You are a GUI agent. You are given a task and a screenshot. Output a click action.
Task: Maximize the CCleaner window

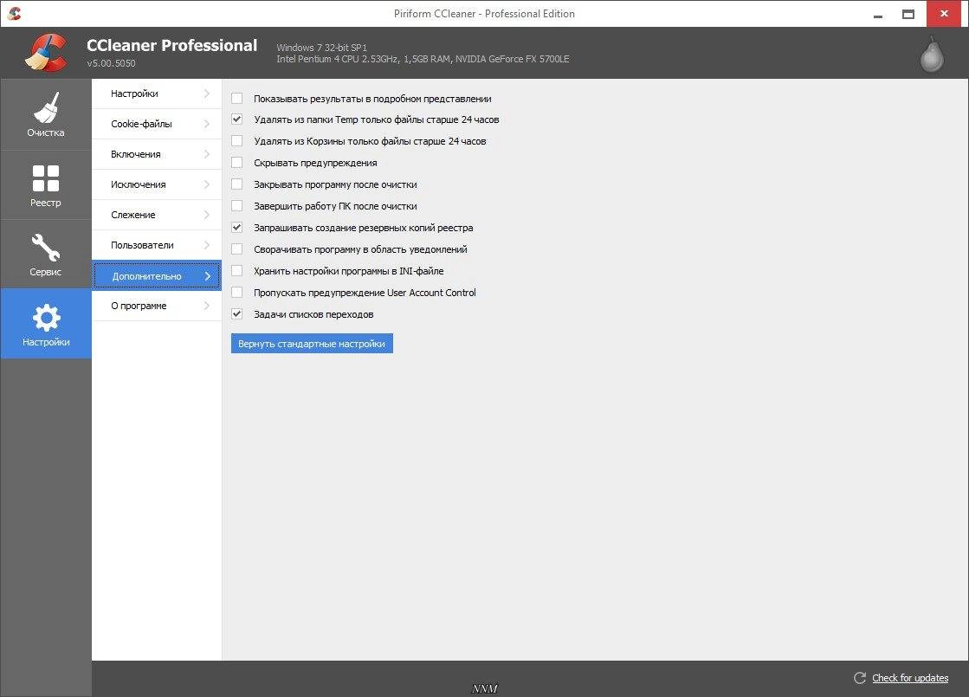[908, 14]
